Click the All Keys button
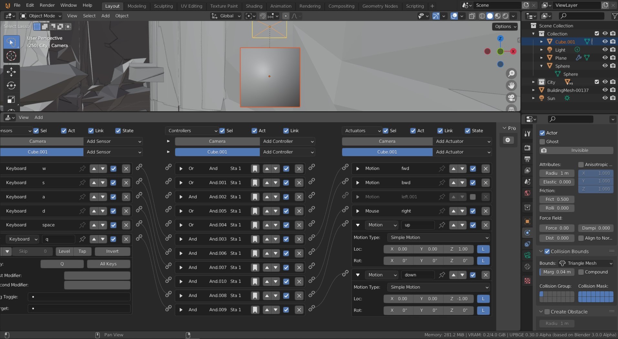The width and height of the screenshot is (618, 339). click(108, 264)
